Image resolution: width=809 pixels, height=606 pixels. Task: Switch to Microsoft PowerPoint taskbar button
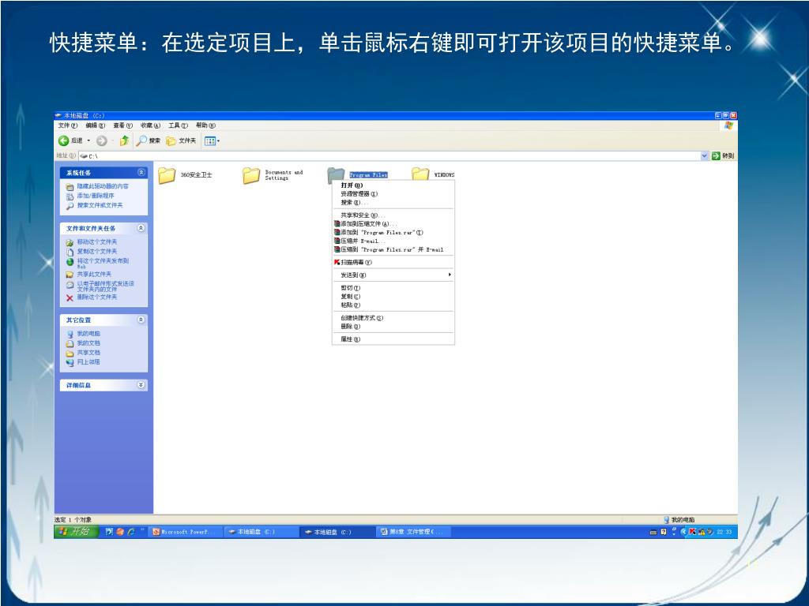(186, 532)
